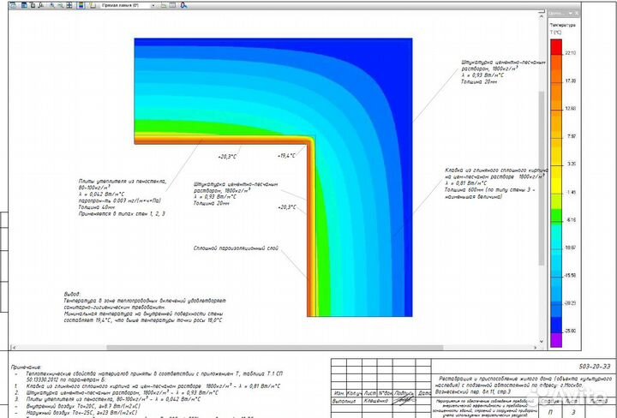This screenshot has width=617, height=418.
Task: Click the zoom in magnifier icon
Action: tap(51, 5)
